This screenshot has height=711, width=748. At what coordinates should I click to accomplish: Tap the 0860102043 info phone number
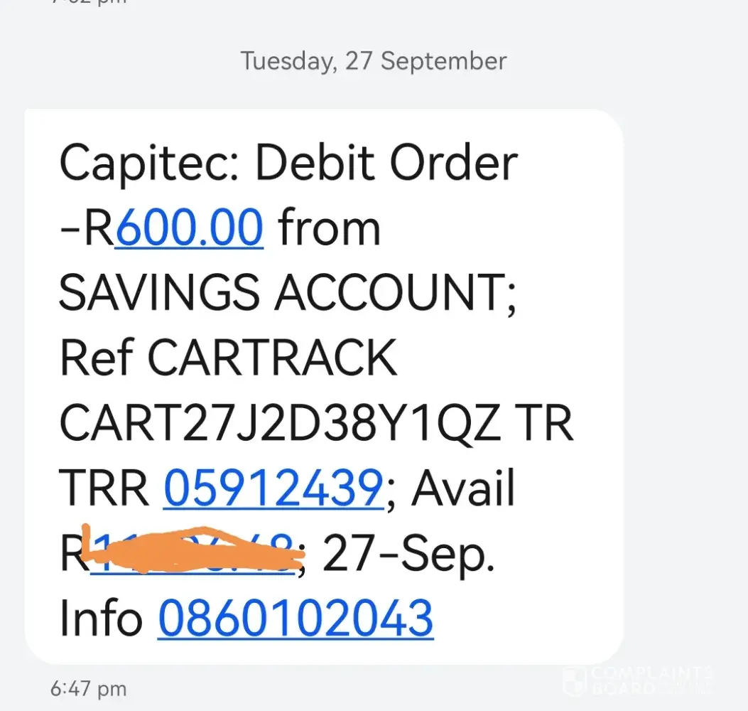pos(296,616)
